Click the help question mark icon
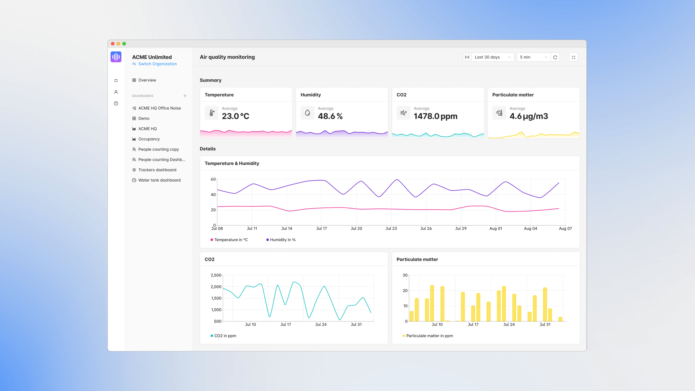Viewport: 695px width, 391px height. pyautogui.click(x=116, y=103)
